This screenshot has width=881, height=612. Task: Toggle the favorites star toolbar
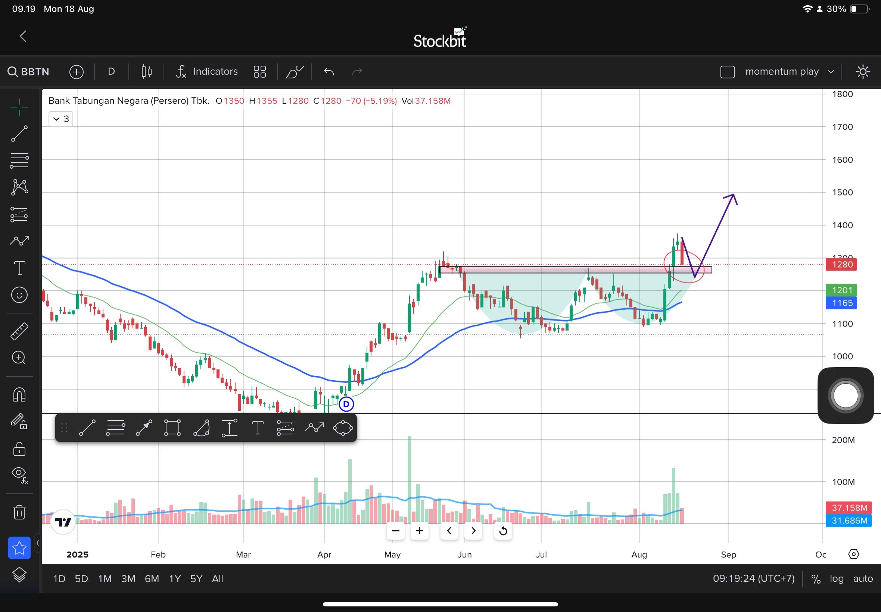pyautogui.click(x=19, y=547)
